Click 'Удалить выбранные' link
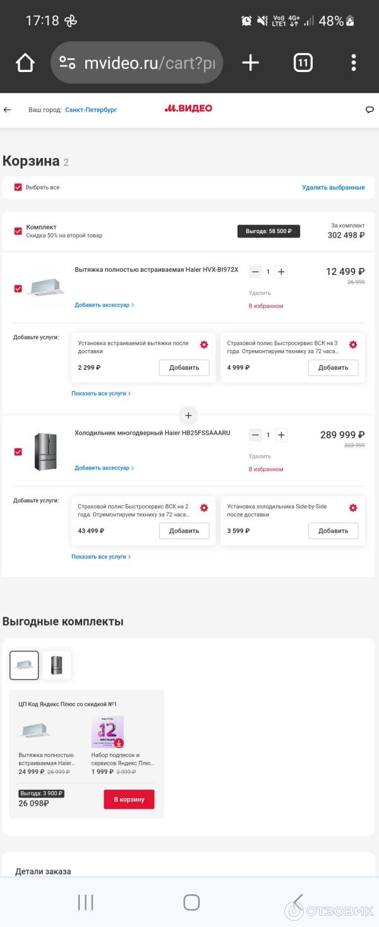 333,188
